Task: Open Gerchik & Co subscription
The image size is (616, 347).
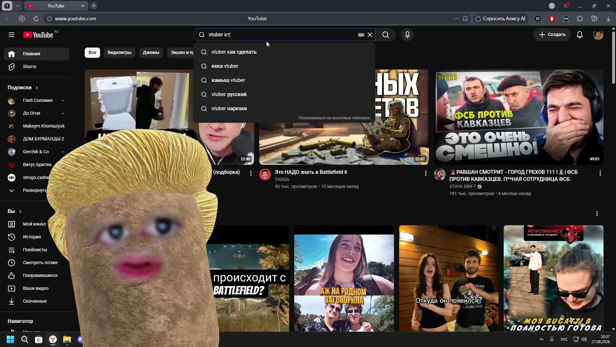Action: tap(37, 152)
